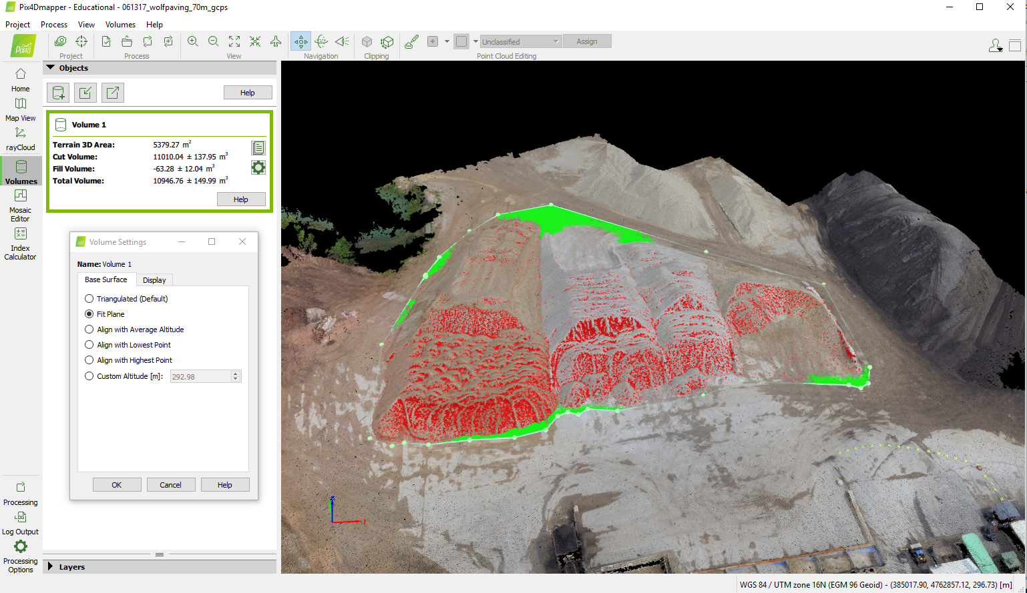Click Help in Volume Settings dialog
Image resolution: width=1027 pixels, height=593 pixels.
[x=225, y=485]
